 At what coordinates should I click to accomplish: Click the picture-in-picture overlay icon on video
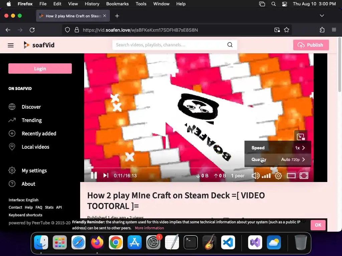(301, 137)
